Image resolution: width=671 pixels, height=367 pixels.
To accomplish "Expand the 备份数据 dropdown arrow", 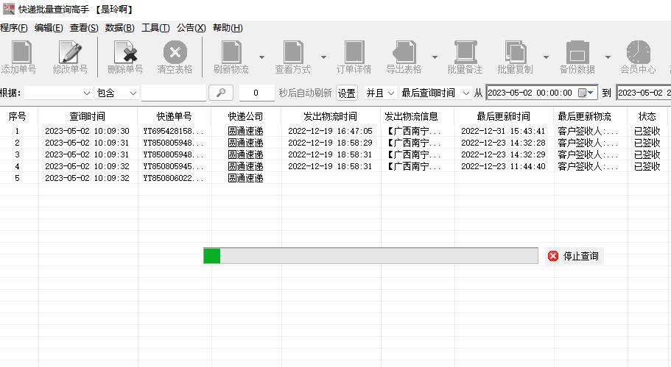I will (608, 57).
